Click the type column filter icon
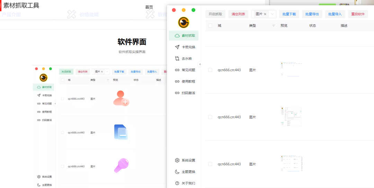The height and width of the screenshot is (188, 374). tap(274, 26)
